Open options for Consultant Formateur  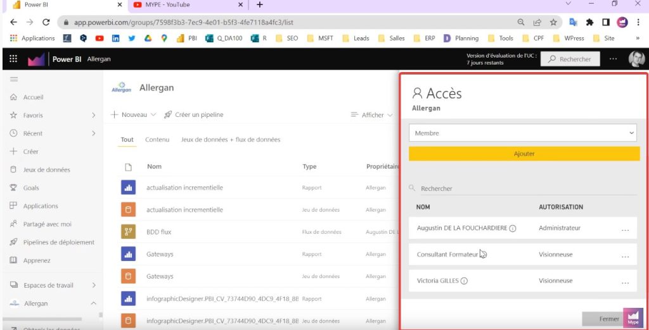(x=626, y=257)
